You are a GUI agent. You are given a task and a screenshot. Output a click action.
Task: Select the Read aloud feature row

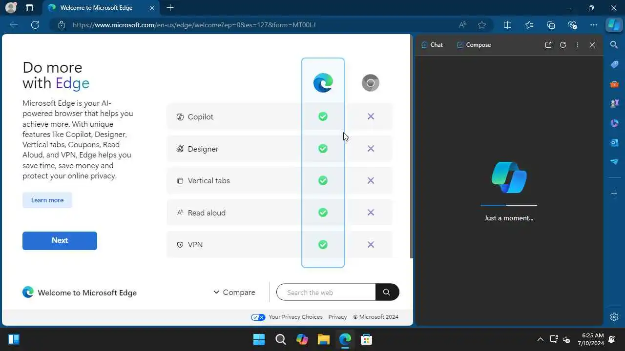point(279,213)
